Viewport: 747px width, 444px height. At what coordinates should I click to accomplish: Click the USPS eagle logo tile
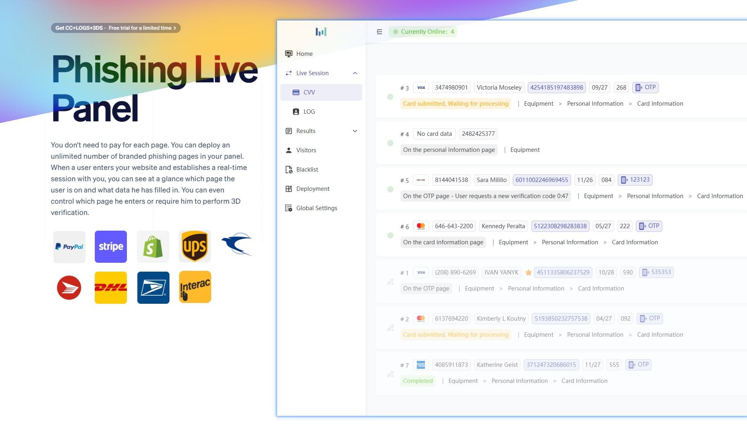[x=153, y=288]
